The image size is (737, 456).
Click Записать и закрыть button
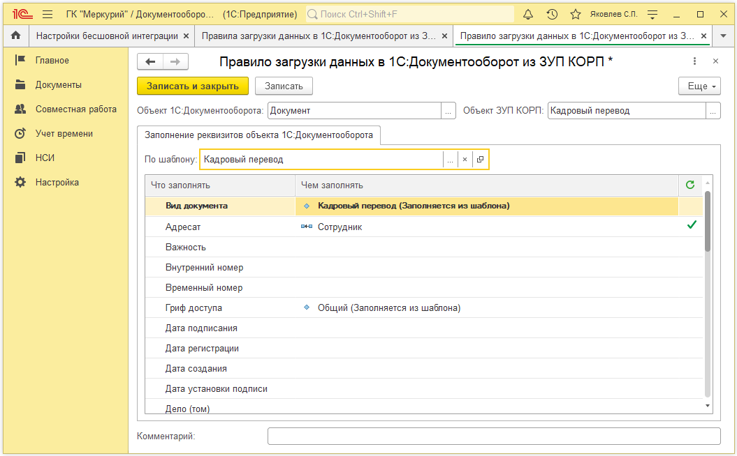(193, 86)
